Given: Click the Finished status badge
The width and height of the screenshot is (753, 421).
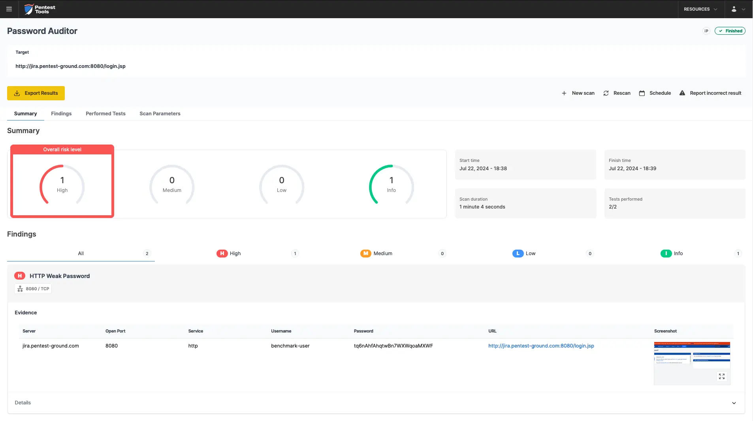Looking at the screenshot, I should click(x=730, y=31).
